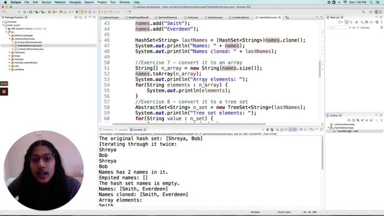Select ArrayListExercises.java in Package Explorer

point(29,43)
